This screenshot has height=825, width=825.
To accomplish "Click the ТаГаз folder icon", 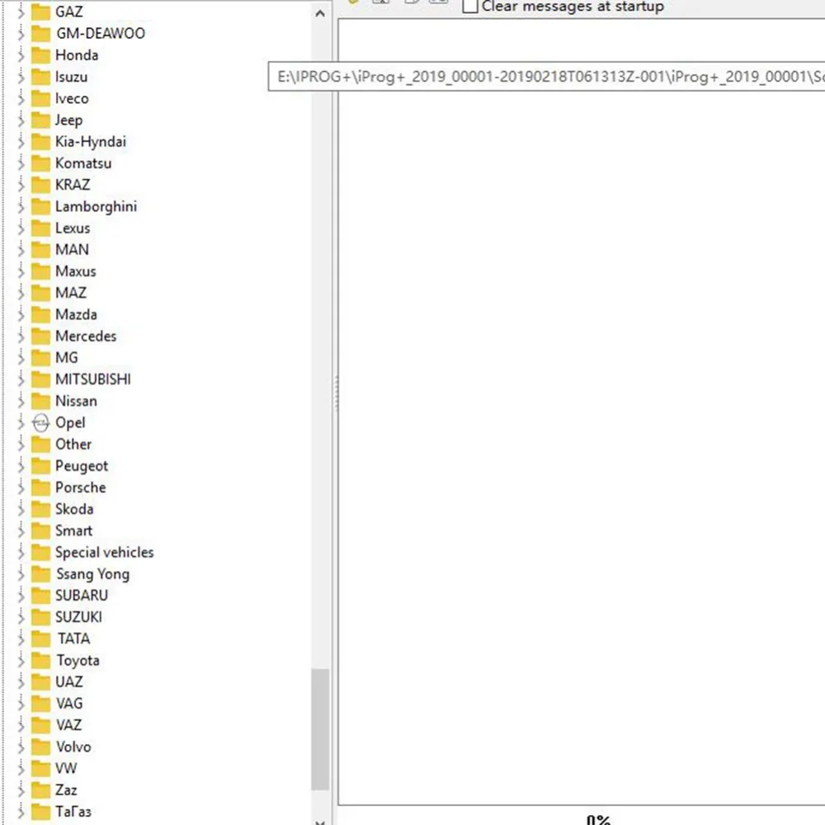I will click(x=40, y=811).
